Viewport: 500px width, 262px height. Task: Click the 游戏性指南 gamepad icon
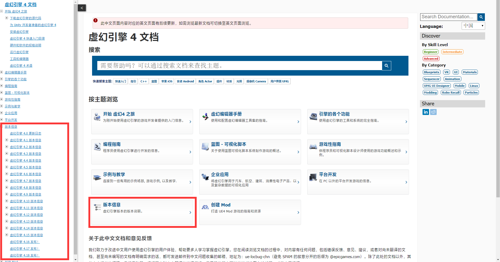(313, 147)
